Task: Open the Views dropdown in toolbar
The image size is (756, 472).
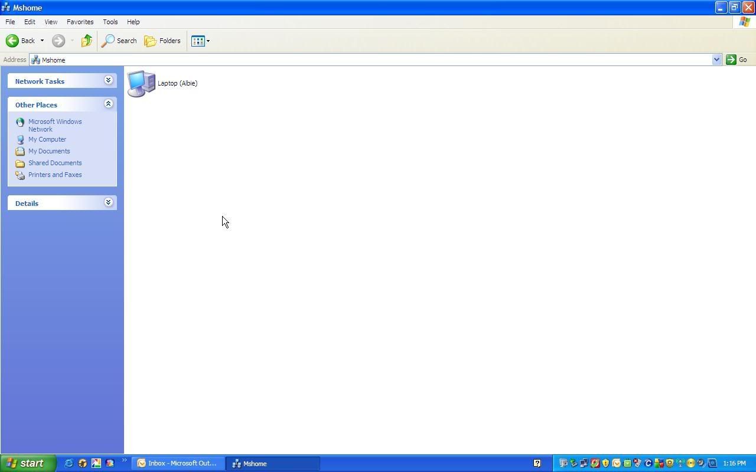Action: (200, 41)
